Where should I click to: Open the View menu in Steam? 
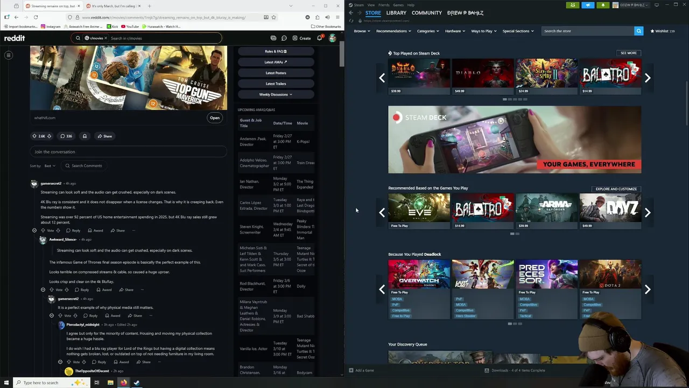371,5
